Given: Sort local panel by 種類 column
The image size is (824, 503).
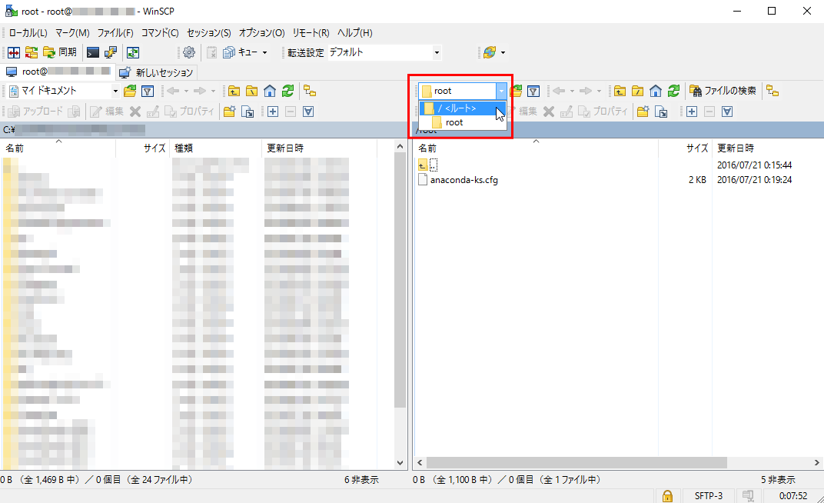Looking at the screenshot, I should [184, 148].
